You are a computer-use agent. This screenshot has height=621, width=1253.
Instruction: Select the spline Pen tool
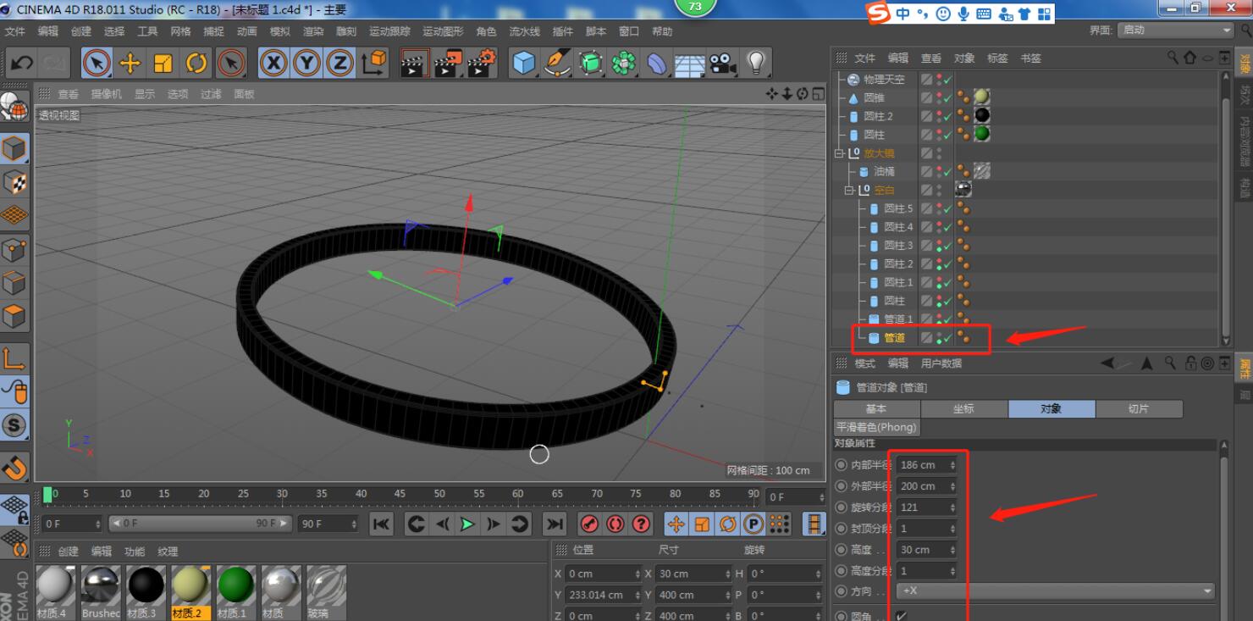[557, 63]
